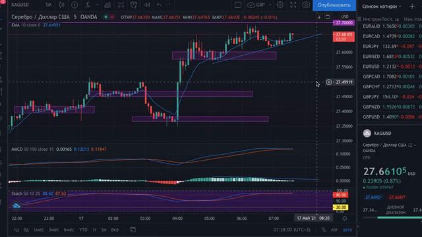
Task: Toggle the лог logarithmic scale
Action: click(334, 230)
